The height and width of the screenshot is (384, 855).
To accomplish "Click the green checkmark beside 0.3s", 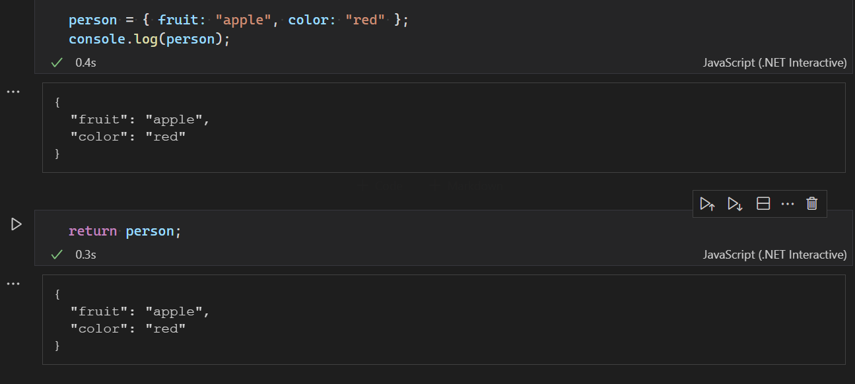I will (x=56, y=254).
